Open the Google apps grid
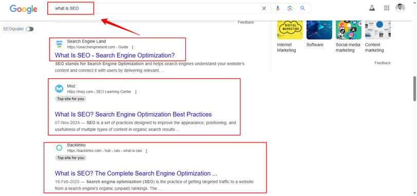417x196 pixels. coord(387,8)
